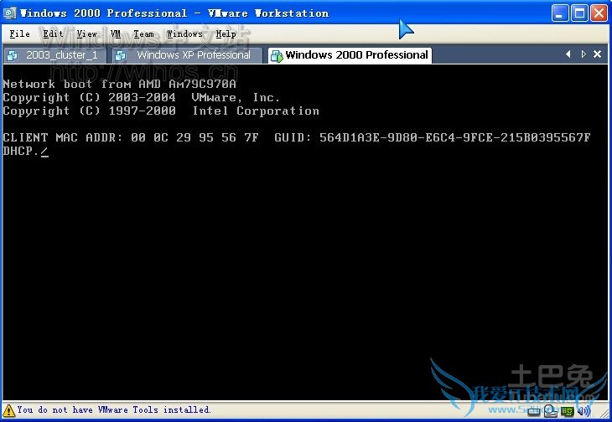The image size is (612, 422).
Task: Open the Edit menu
Action: [x=53, y=33]
